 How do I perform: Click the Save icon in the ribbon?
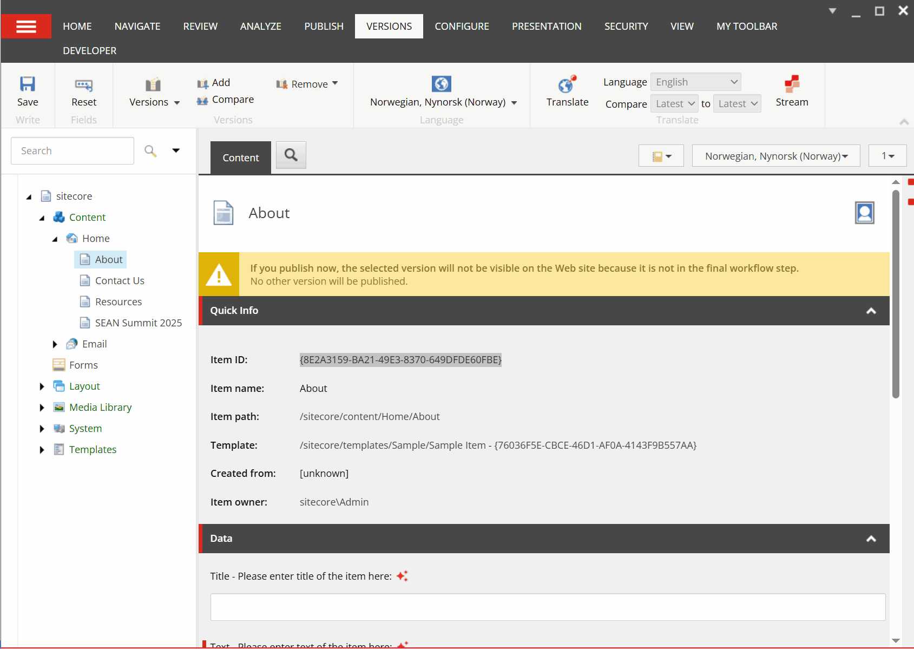point(28,84)
